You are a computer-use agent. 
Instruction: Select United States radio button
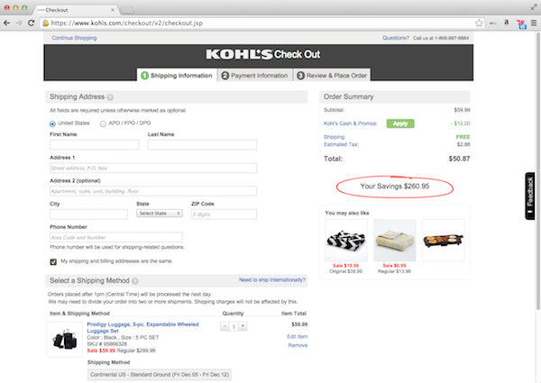(x=52, y=123)
